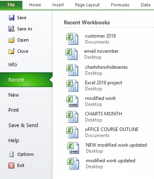The height and width of the screenshot is (179, 154).
Task: Open the Print section
Action: click(x=14, y=110)
